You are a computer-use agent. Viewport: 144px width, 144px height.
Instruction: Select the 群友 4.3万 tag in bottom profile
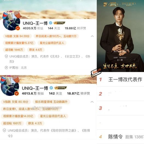[35, 123]
